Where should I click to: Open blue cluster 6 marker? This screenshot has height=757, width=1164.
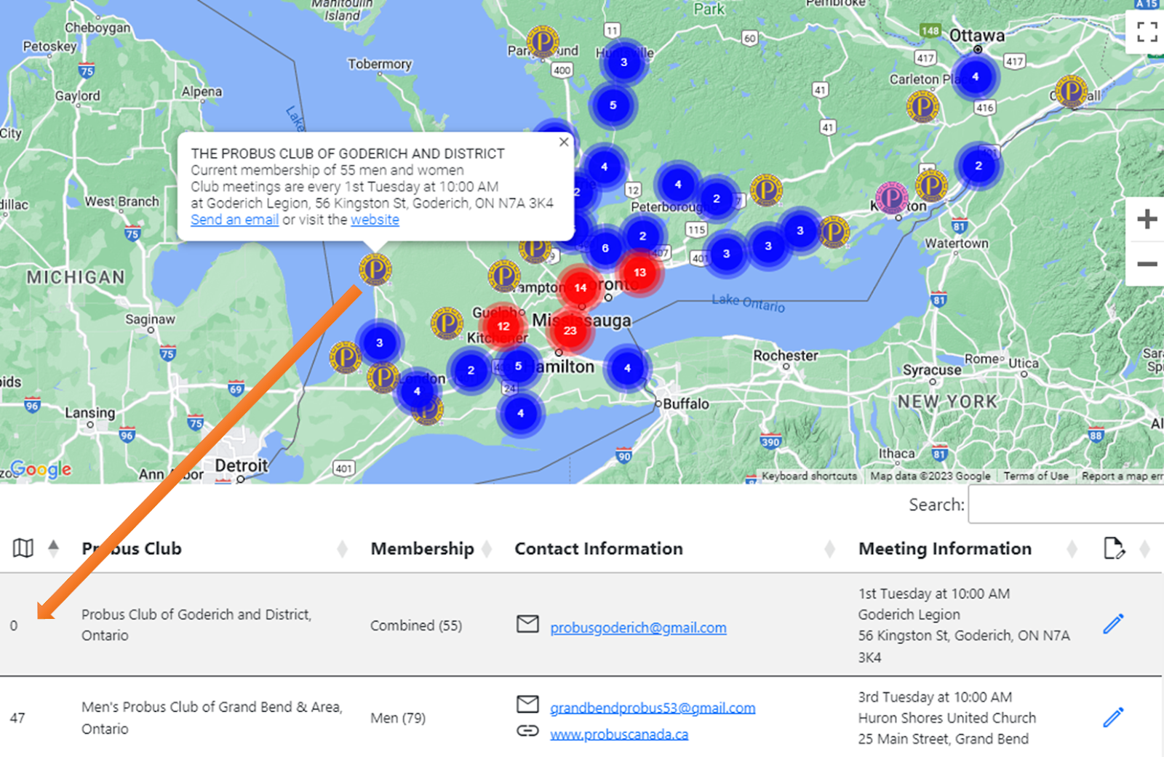pyautogui.click(x=605, y=248)
